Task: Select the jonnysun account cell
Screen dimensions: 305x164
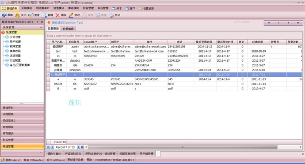Action: (x=75, y=70)
